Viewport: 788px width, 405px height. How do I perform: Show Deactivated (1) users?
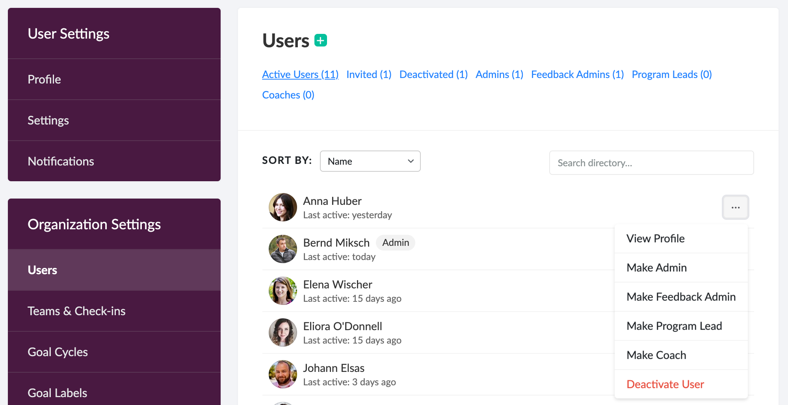point(433,74)
